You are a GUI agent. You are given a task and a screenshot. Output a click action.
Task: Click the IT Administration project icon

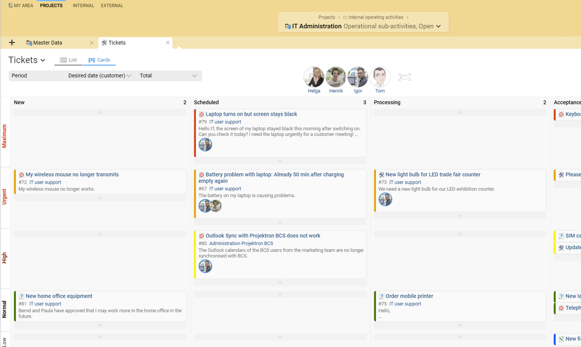click(288, 26)
